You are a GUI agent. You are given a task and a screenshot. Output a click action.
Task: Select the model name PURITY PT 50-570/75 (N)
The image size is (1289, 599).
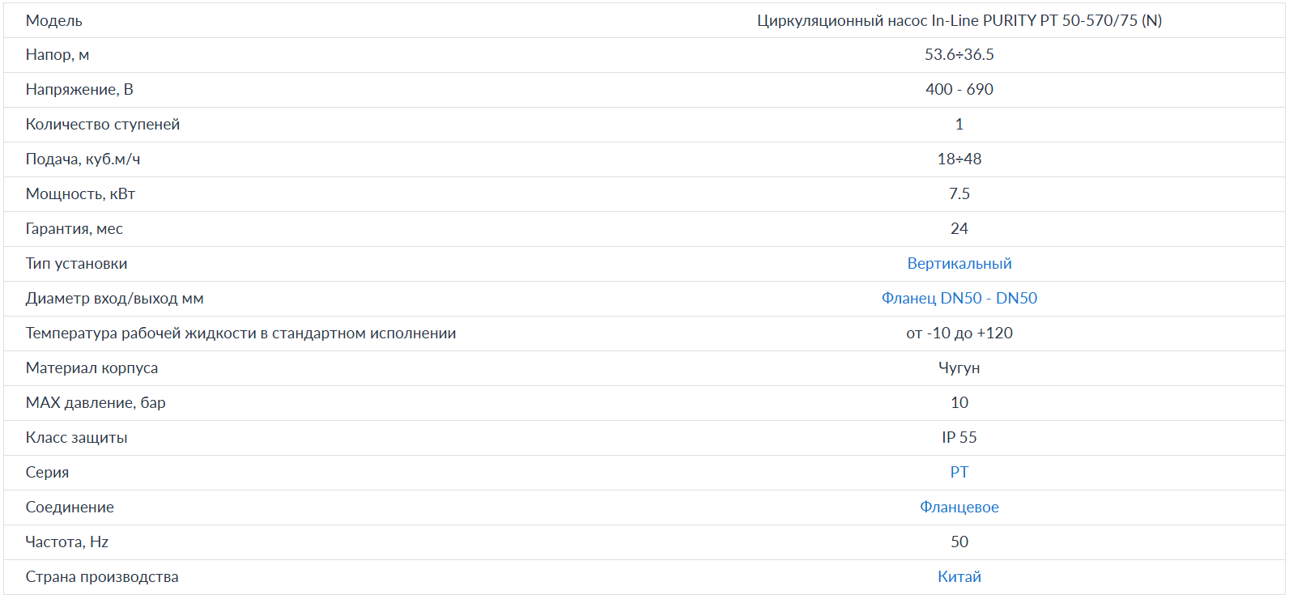tap(1073, 21)
